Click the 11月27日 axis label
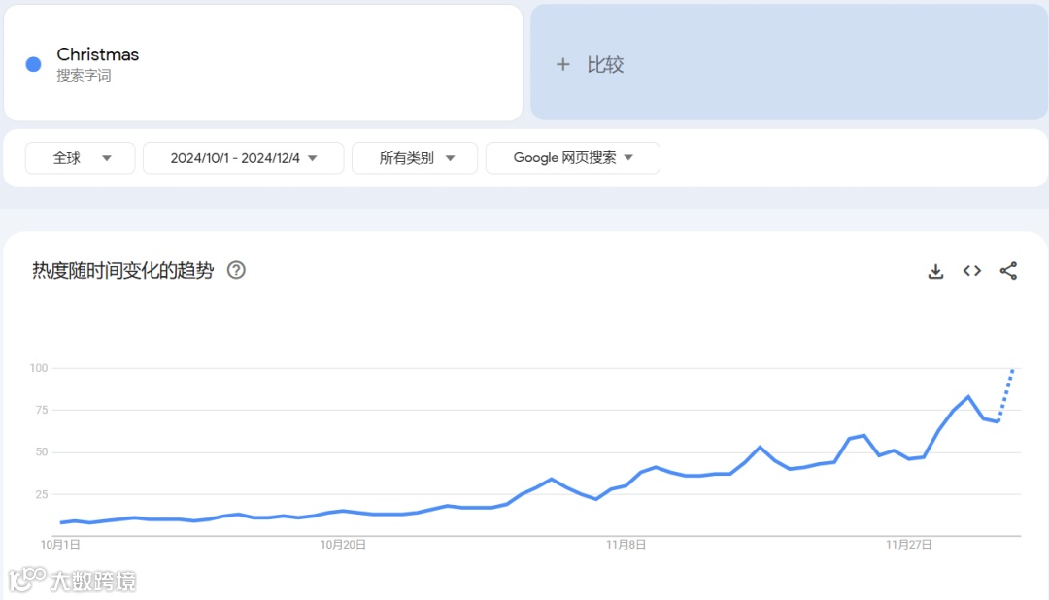 coord(910,545)
